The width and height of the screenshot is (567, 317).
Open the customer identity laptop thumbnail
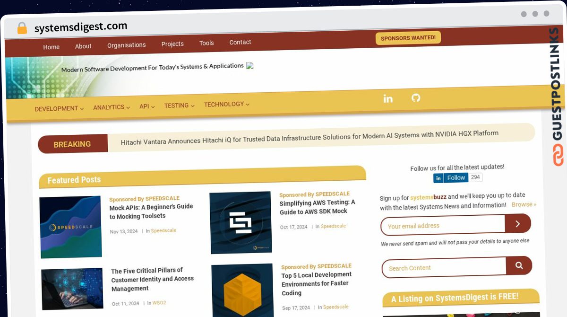pos(72,289)
